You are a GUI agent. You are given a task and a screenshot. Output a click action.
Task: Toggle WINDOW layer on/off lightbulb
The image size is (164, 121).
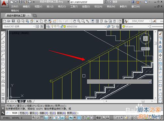[52, 26]
